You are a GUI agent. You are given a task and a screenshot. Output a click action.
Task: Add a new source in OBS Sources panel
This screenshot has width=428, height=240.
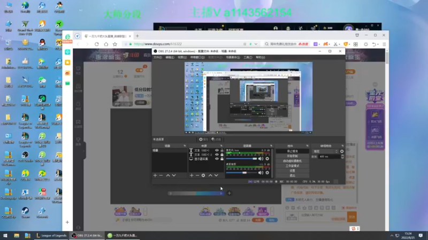(x=192, y=175)
